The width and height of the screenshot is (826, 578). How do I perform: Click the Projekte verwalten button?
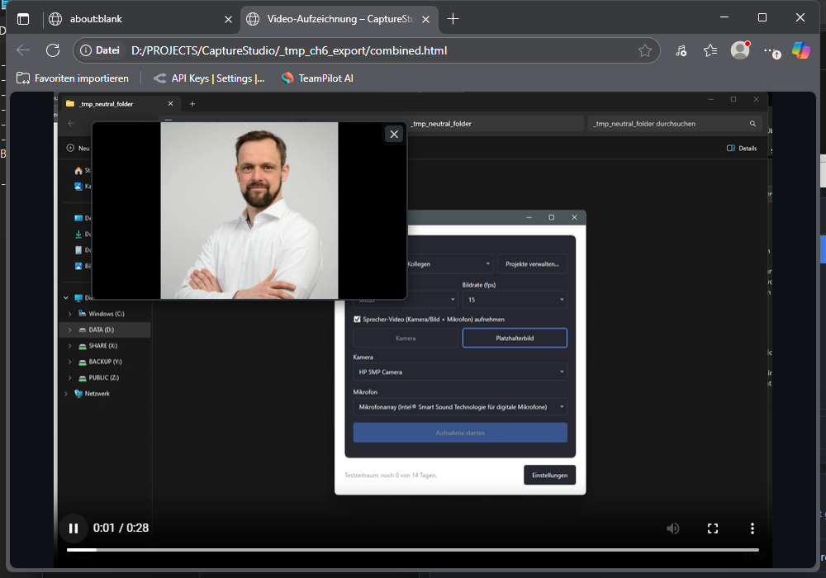click(532, 263)
